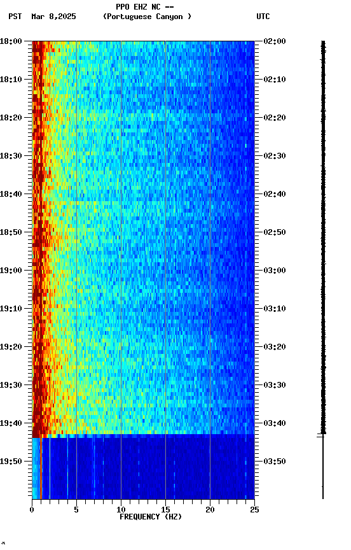
Task: Click the 18:10 PST time label
Action: [x=11, y=80]
